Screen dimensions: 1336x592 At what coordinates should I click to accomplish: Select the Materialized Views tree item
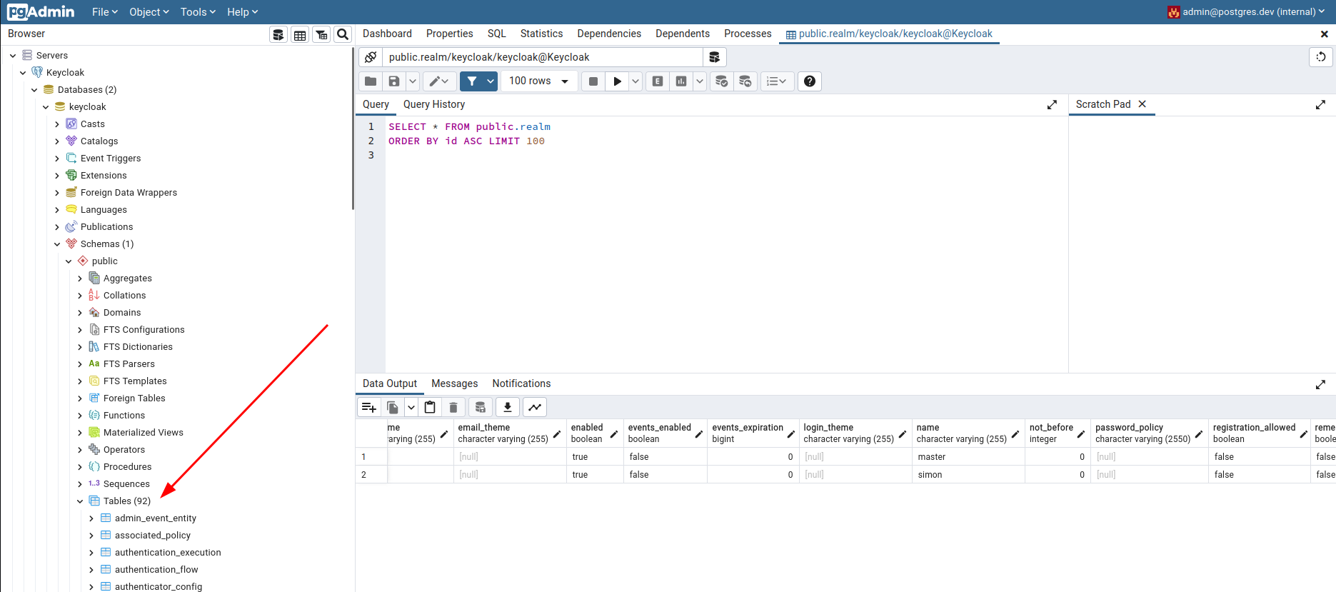pos(143,433)
